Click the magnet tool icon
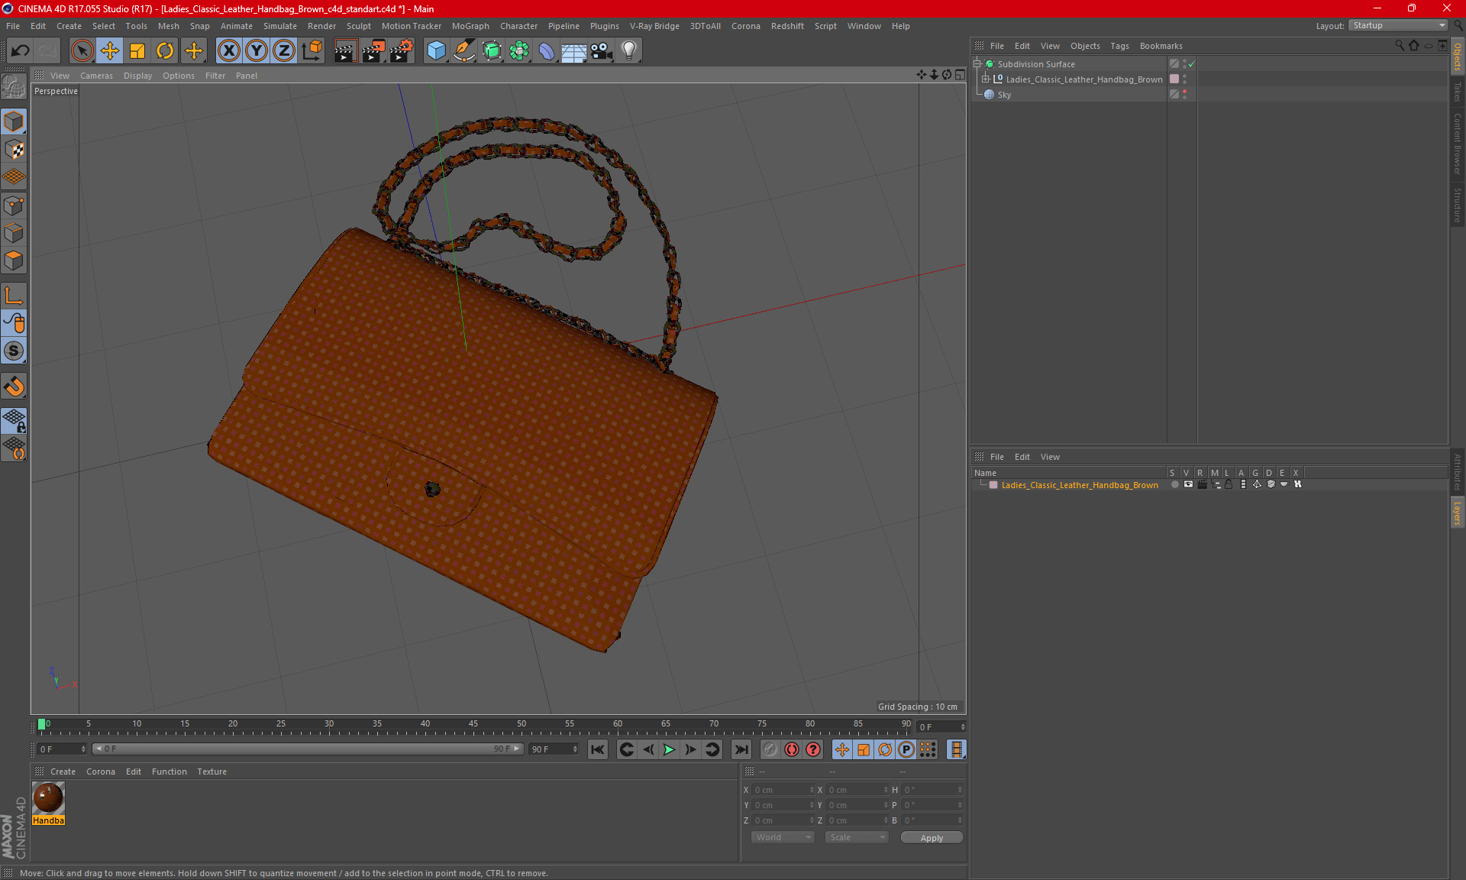 click(x=14, y=386)
